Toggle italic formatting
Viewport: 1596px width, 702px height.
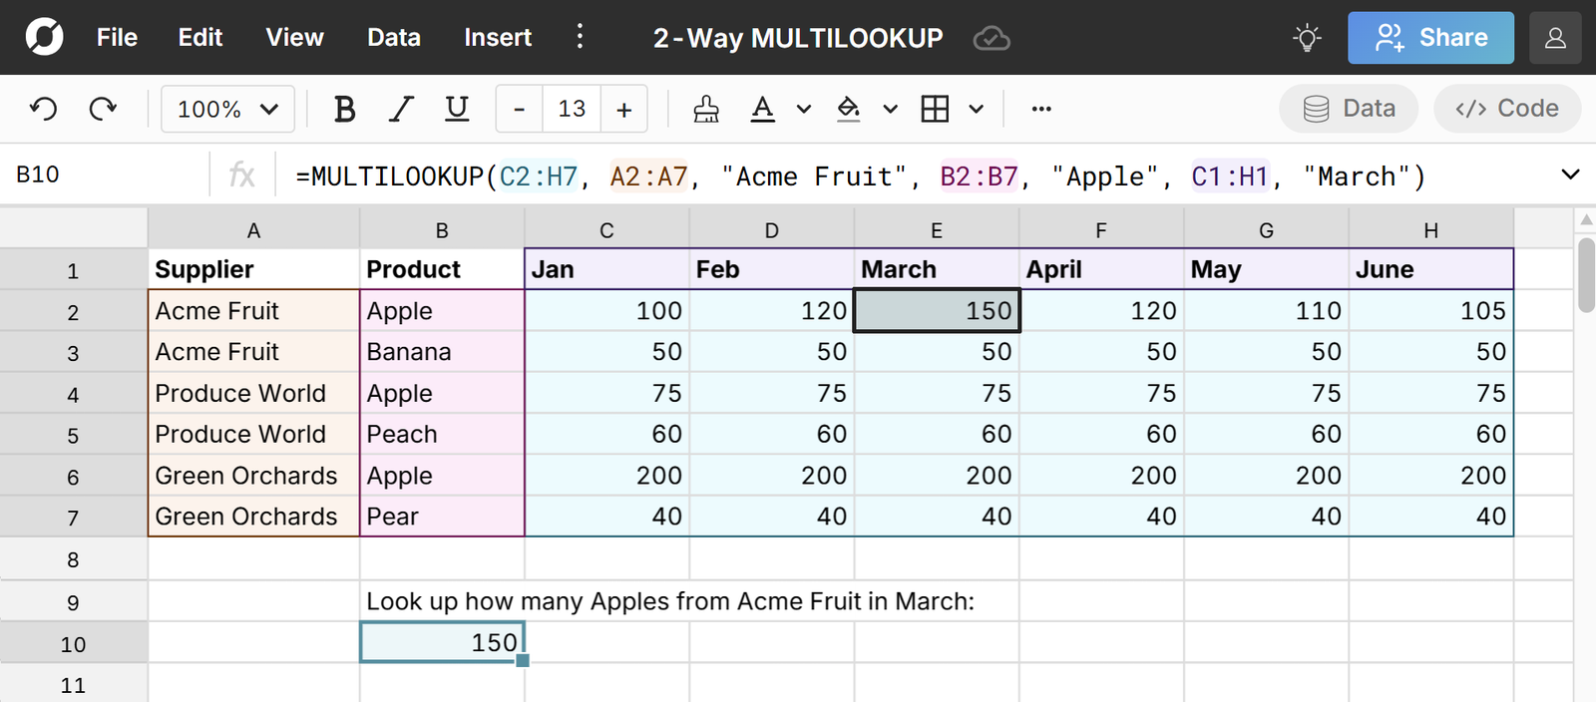[401, 109]
